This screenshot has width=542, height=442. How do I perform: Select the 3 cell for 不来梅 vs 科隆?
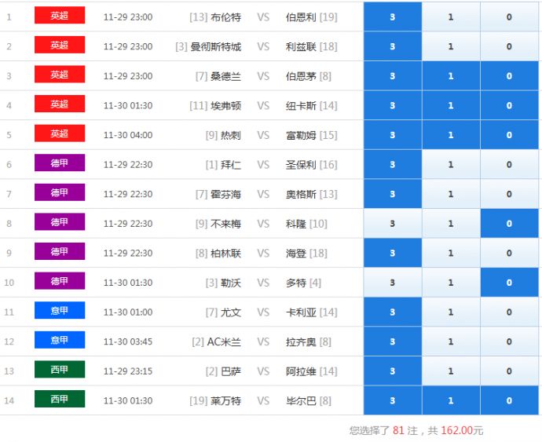392,224
